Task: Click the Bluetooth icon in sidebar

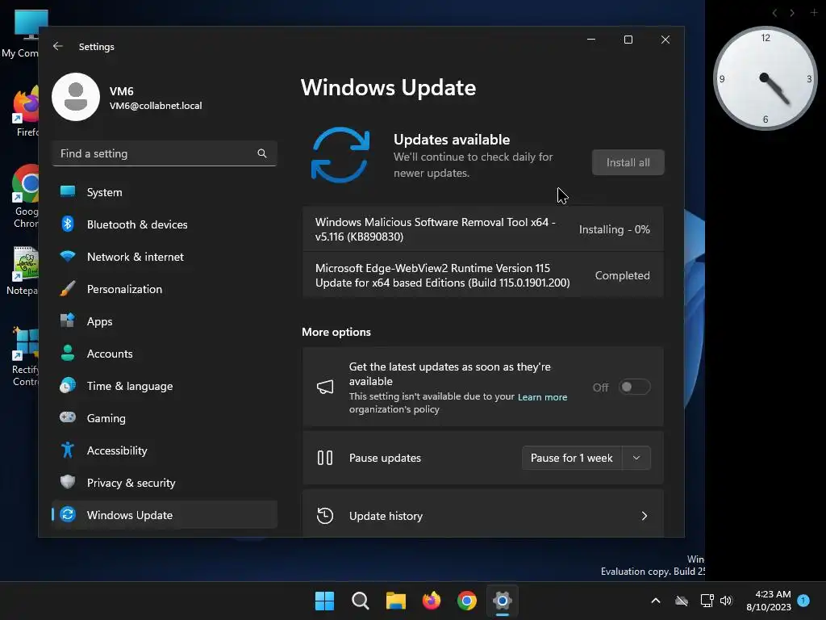Action: pos(68,224)
